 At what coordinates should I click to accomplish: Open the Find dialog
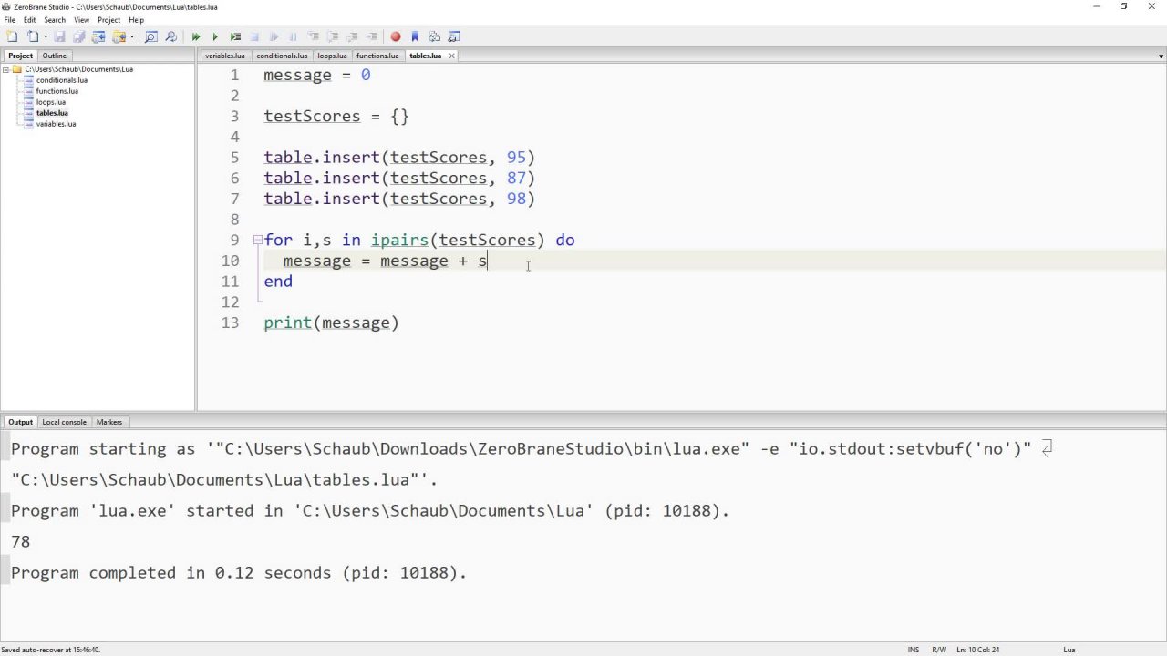click(x=151, y=36)
